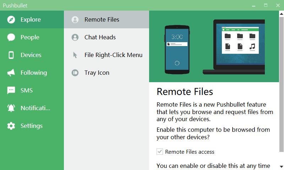Click the File Right-Click Menu cursor icon
Screen dimensions: 284x170
tap(75, 55)
